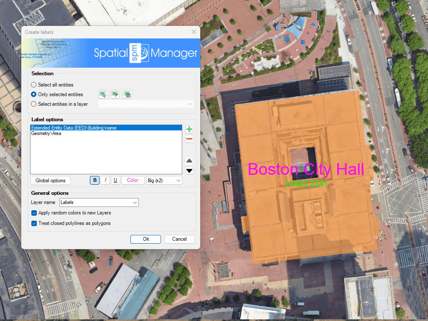Open the layer selection dropdown
Screen dimensions: 428x321
pos(146,104)
